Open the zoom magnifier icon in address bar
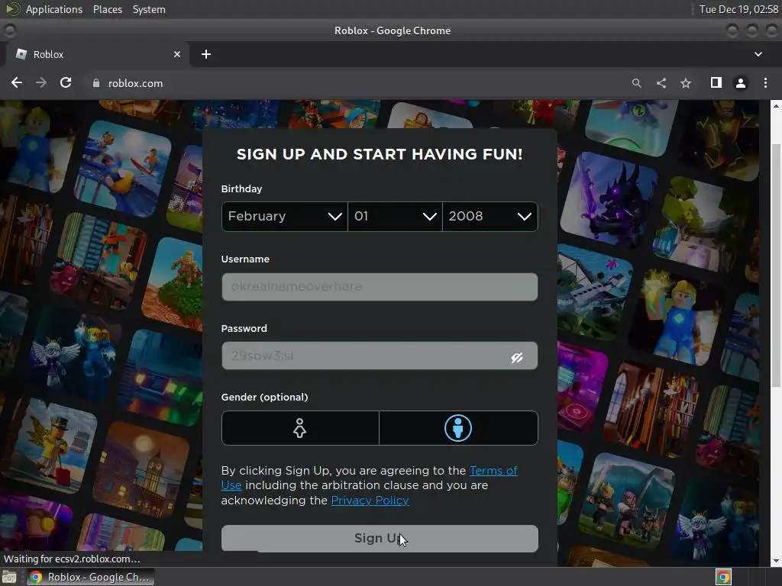This screenshot has width=782, height=586. (x=636, y=83)
